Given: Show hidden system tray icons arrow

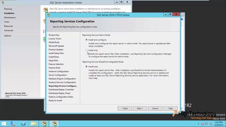Looking at the screenshot, I should (x=198, y=124).
